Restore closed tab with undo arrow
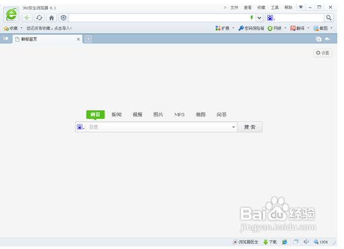344x249 pixels. (328, 39)
